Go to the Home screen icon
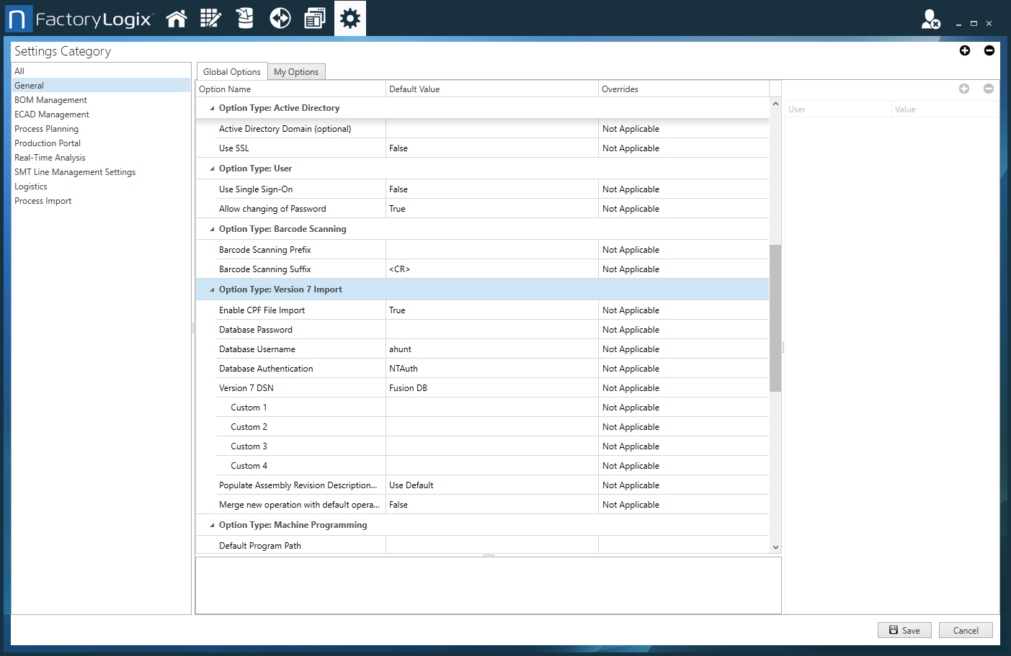This screenshot has height=656, width=1011. [x=177, y=19]
